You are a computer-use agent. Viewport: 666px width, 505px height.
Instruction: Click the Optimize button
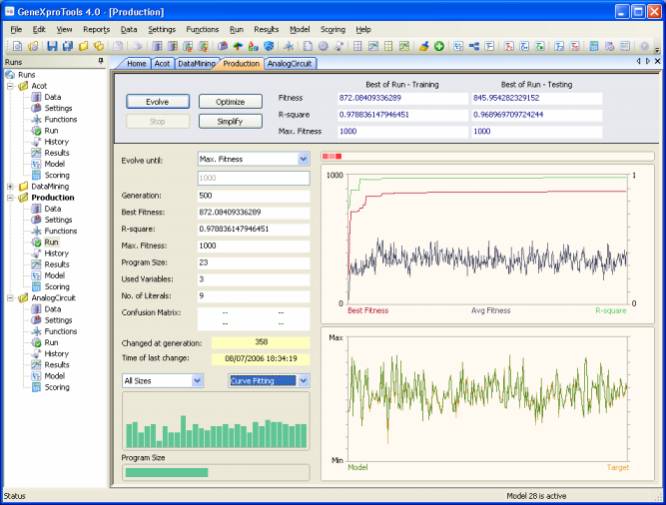point(231,102)
